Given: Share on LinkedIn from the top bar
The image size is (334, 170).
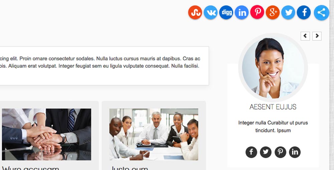Looking at the screenshot, I should [x=242, y=12].
